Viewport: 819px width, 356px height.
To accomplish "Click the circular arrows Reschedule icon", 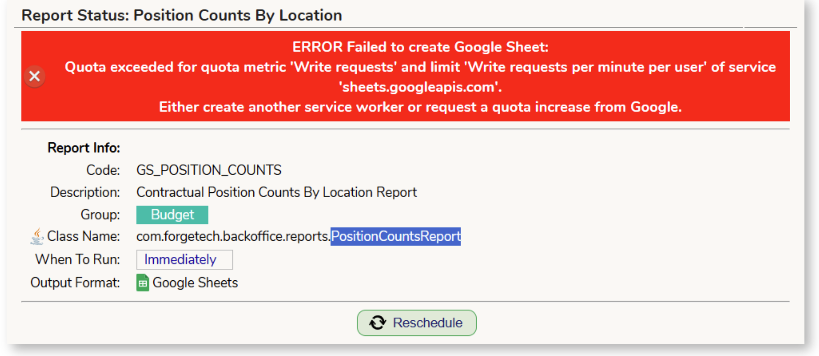I will coord(378,323).
